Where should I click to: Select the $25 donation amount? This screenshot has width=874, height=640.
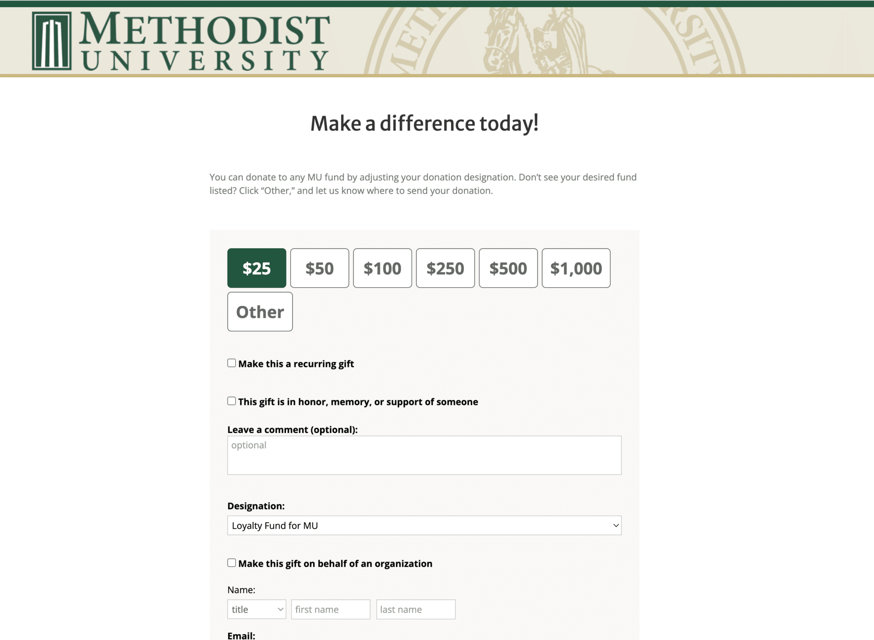point(256,268)
